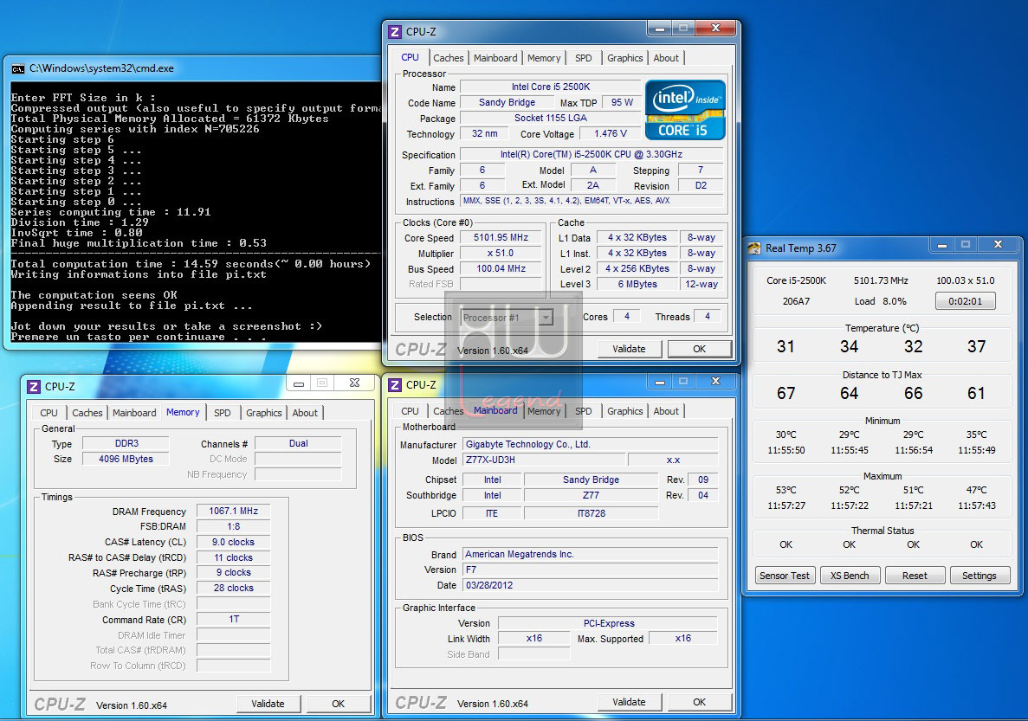Image resolution: width=1028 pixels, height=721 pixels.
Task: Open Graphics tab in the Memory CPU-Z window
Action: pyautogui.click(x=263, y=413)
